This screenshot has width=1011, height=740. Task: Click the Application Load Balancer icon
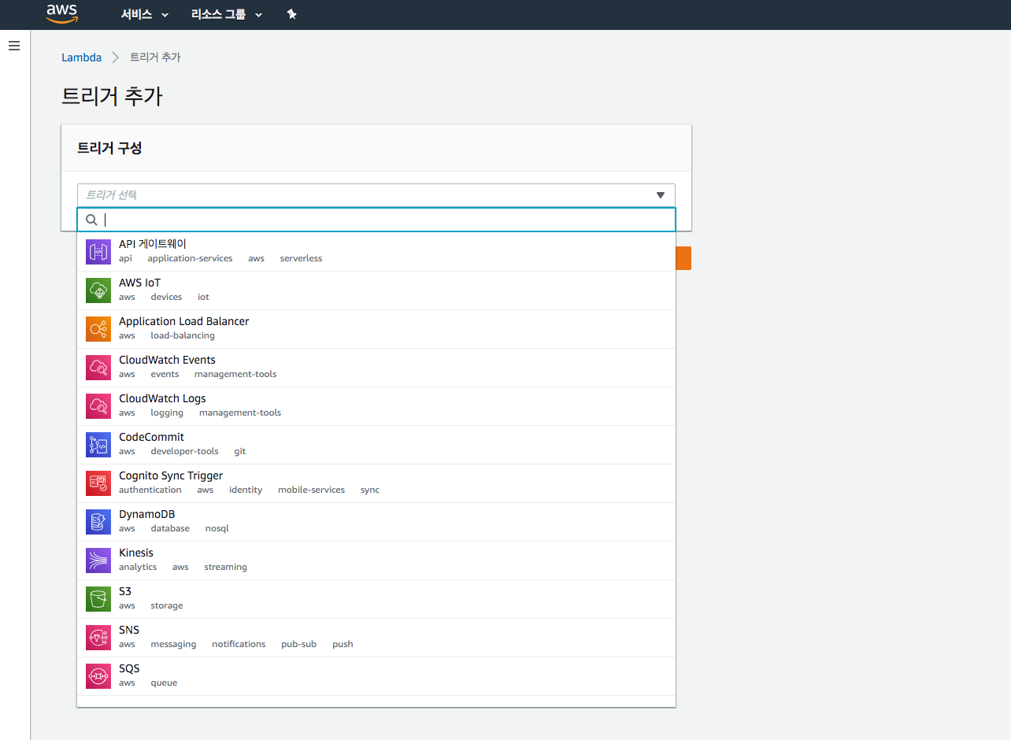point(98,329)
